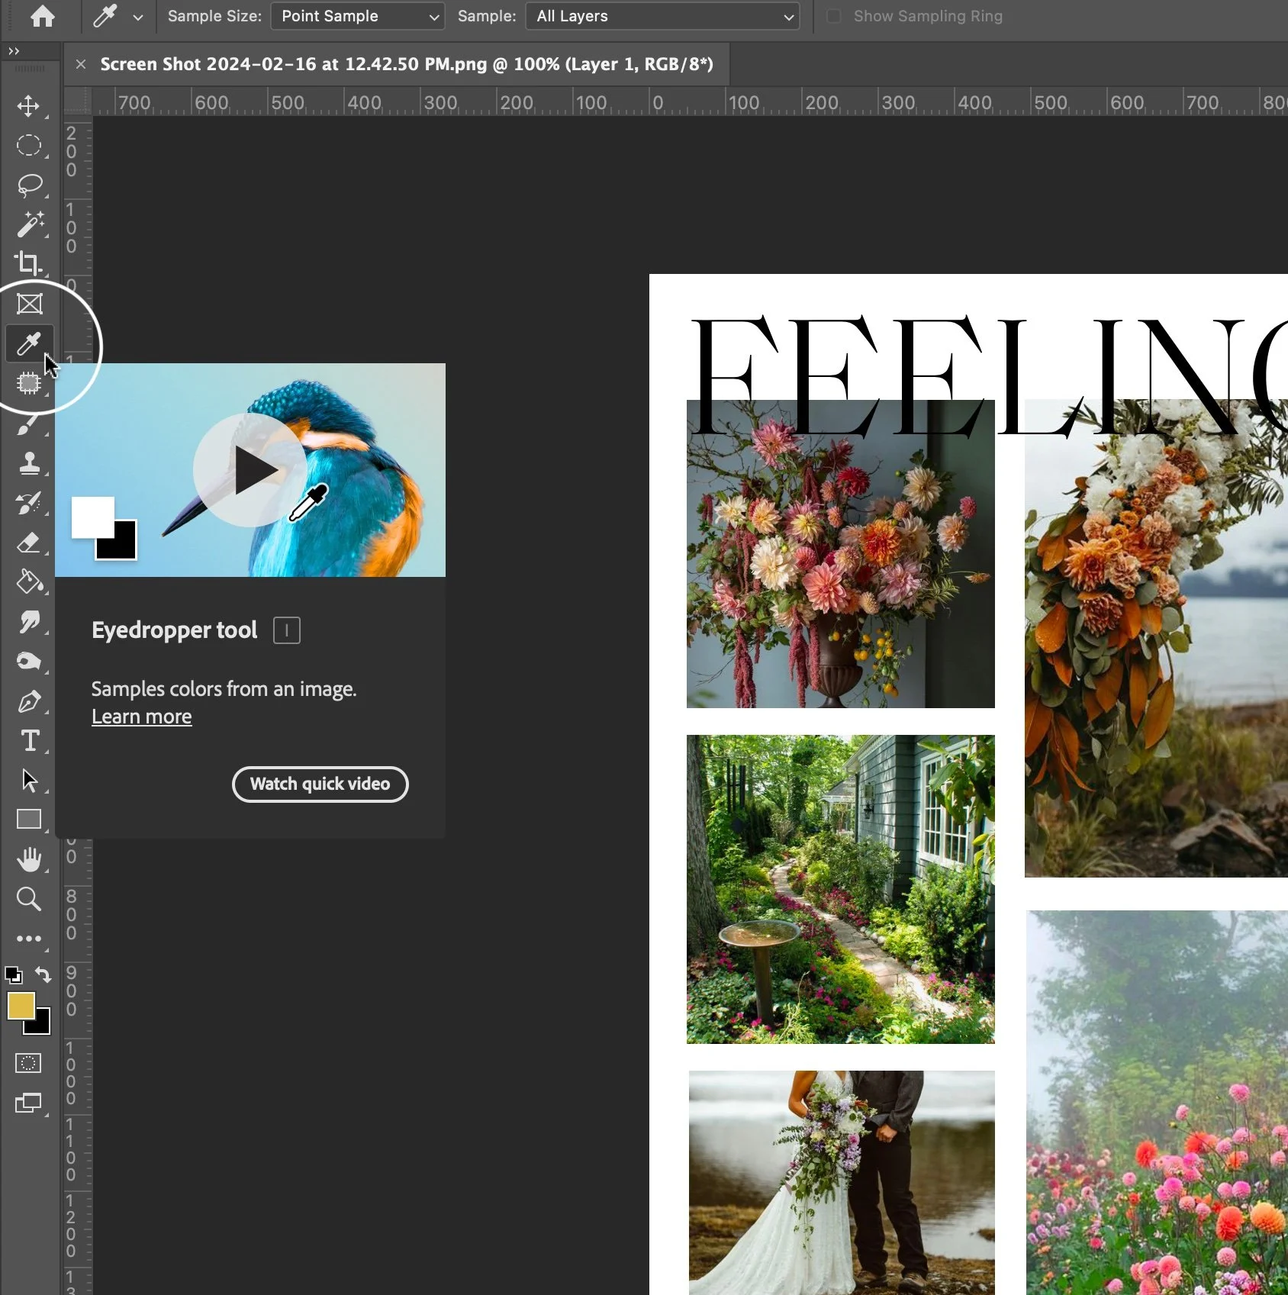Select the Spot Healing tool

(29, 383)
